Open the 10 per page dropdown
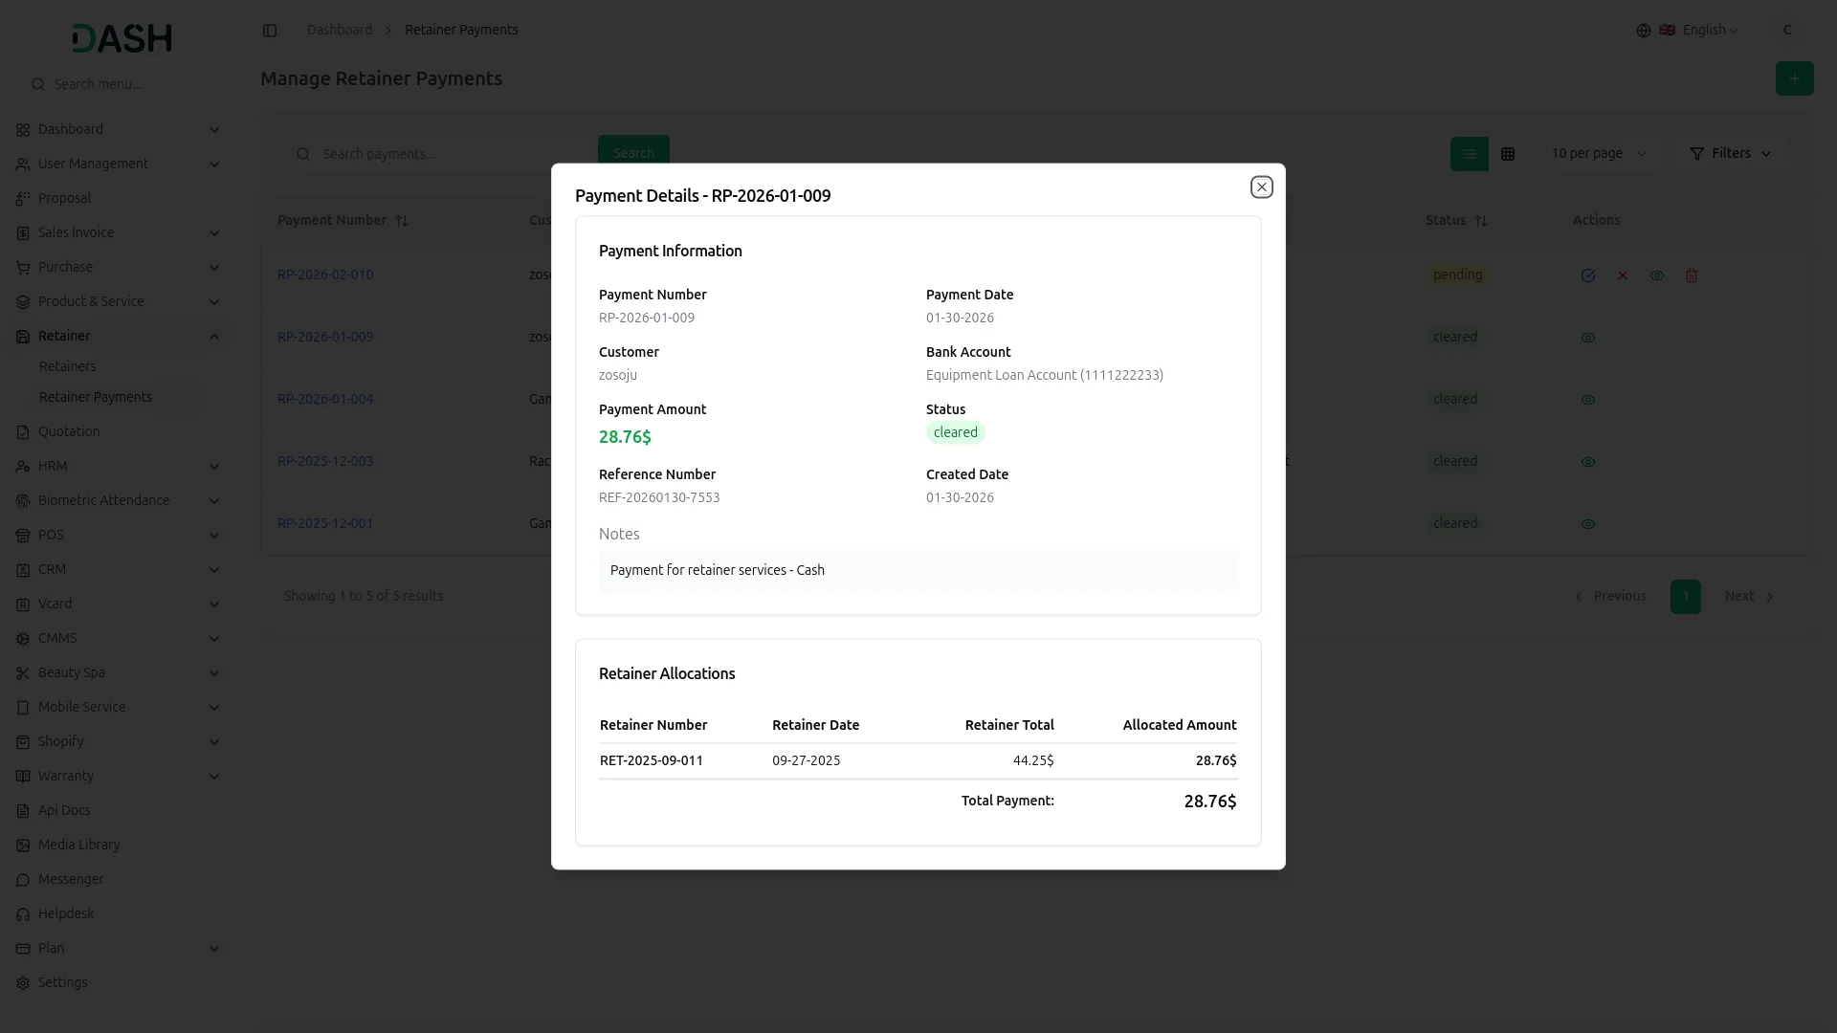This screenshot has height=1033, width=1837. (x=1598, y=154)
